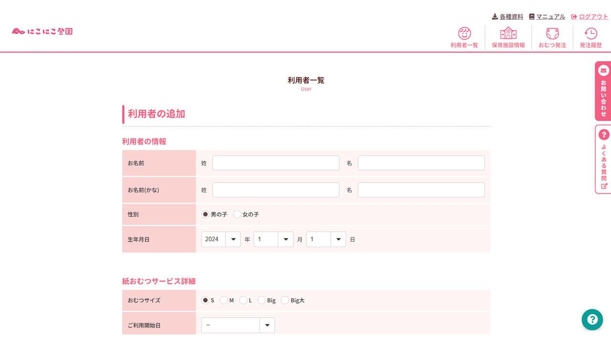
Task: Choose diaper size L
Action: (243, 300)
